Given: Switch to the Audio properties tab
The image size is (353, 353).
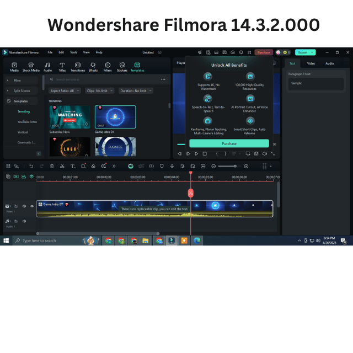Looking at the screenshot, I should [330, 63].
